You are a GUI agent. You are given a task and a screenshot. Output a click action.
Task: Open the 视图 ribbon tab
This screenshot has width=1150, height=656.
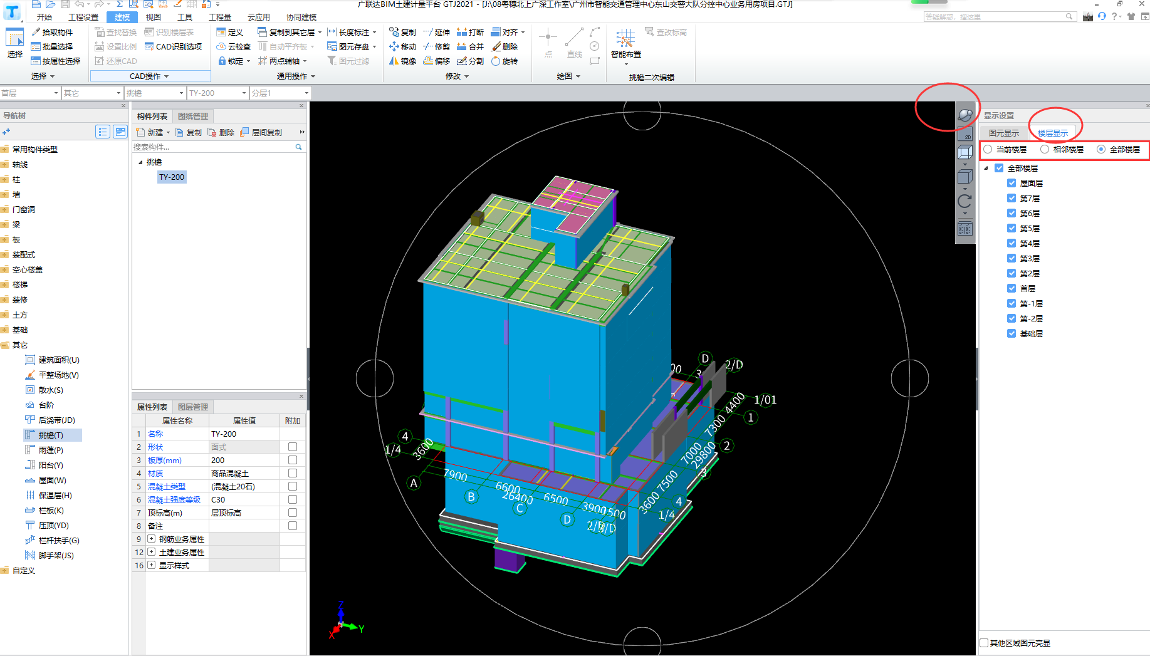[154, 17]
